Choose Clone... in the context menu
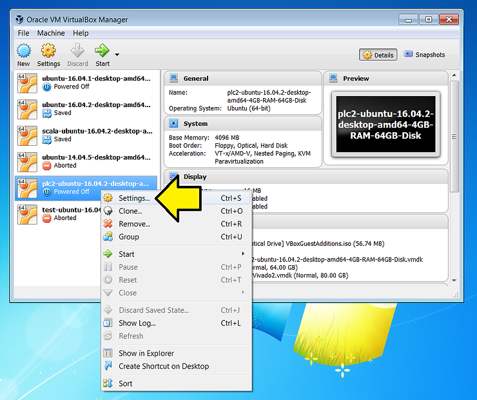 pyautogui.click(x=176, y=211)
